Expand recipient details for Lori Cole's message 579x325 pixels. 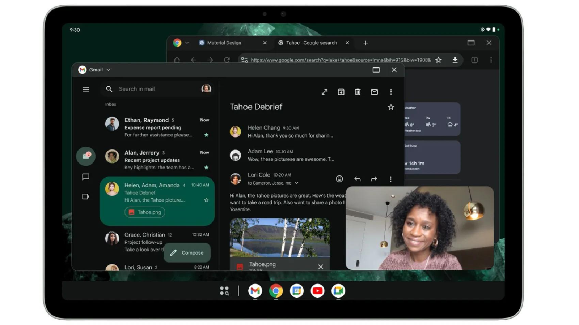[x=296, y=183]
